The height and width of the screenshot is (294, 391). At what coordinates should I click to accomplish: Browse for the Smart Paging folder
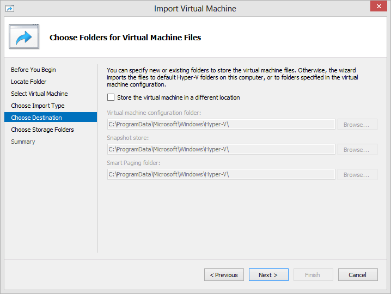357,175
